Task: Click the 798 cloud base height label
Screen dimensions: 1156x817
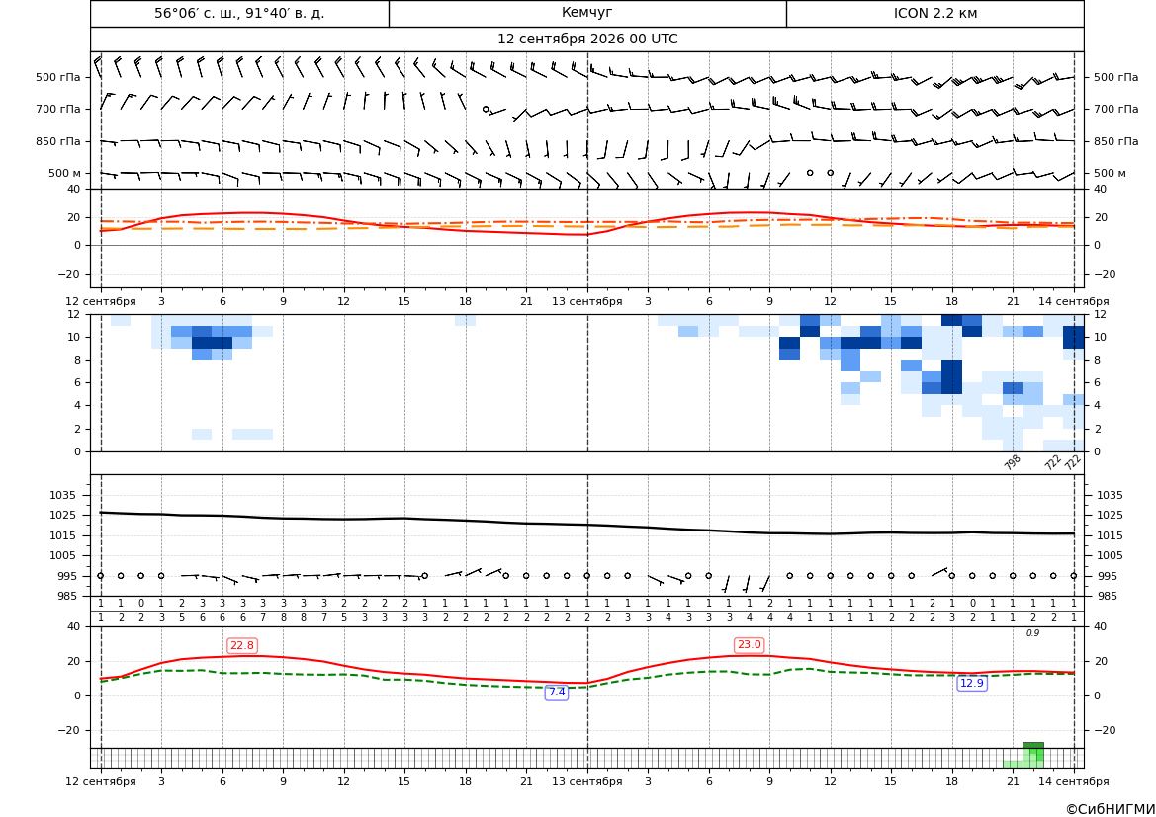Action: coord(1013,462)
